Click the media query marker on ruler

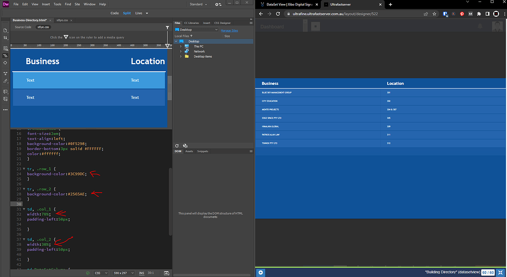167,46
